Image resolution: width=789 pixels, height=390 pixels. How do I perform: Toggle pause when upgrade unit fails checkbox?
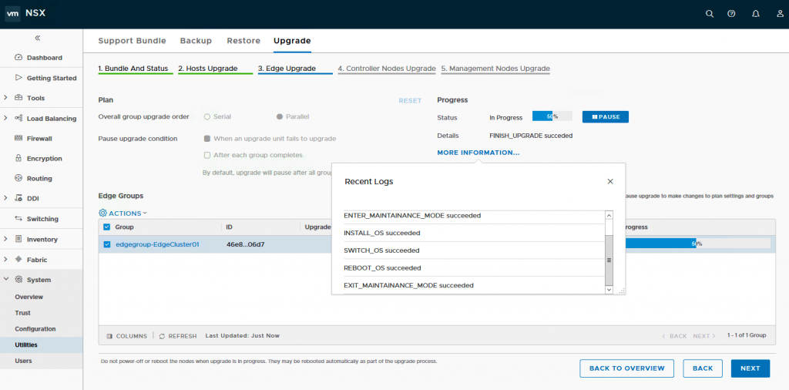206,139
